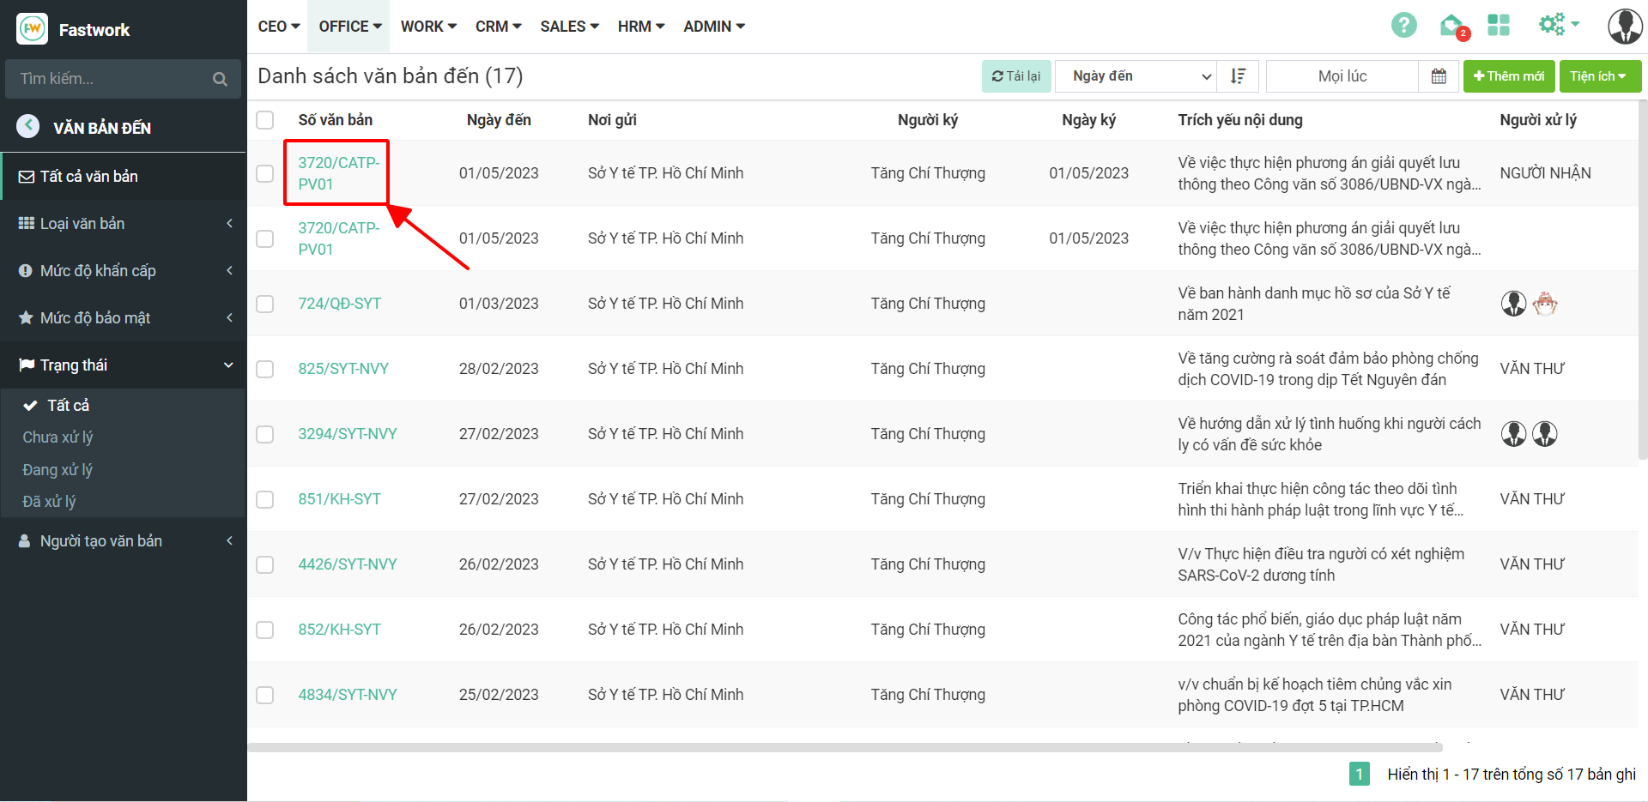Viewport: 1648px width, 802px height.
Task: Open the HRM menu
Action: [640, 27]
